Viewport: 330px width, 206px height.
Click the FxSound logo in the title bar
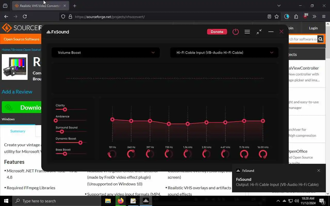point(58,32)
